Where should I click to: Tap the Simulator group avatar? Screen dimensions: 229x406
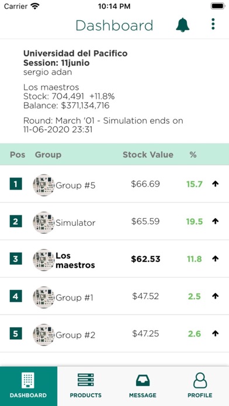point(44,222)
